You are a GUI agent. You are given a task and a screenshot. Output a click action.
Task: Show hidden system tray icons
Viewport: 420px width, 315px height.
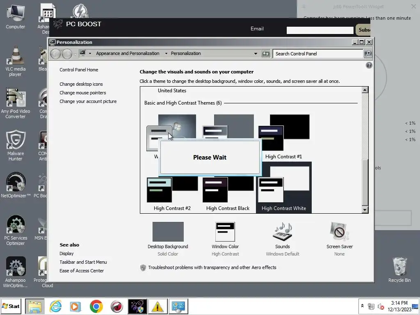[362, 306]
